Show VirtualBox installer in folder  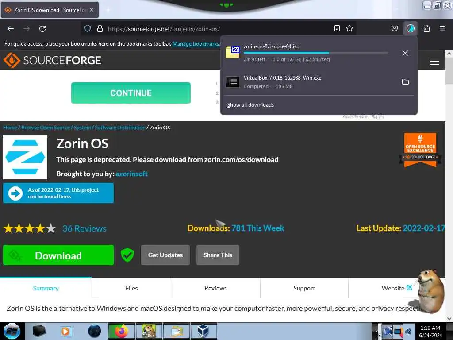[x=405, y=82]
